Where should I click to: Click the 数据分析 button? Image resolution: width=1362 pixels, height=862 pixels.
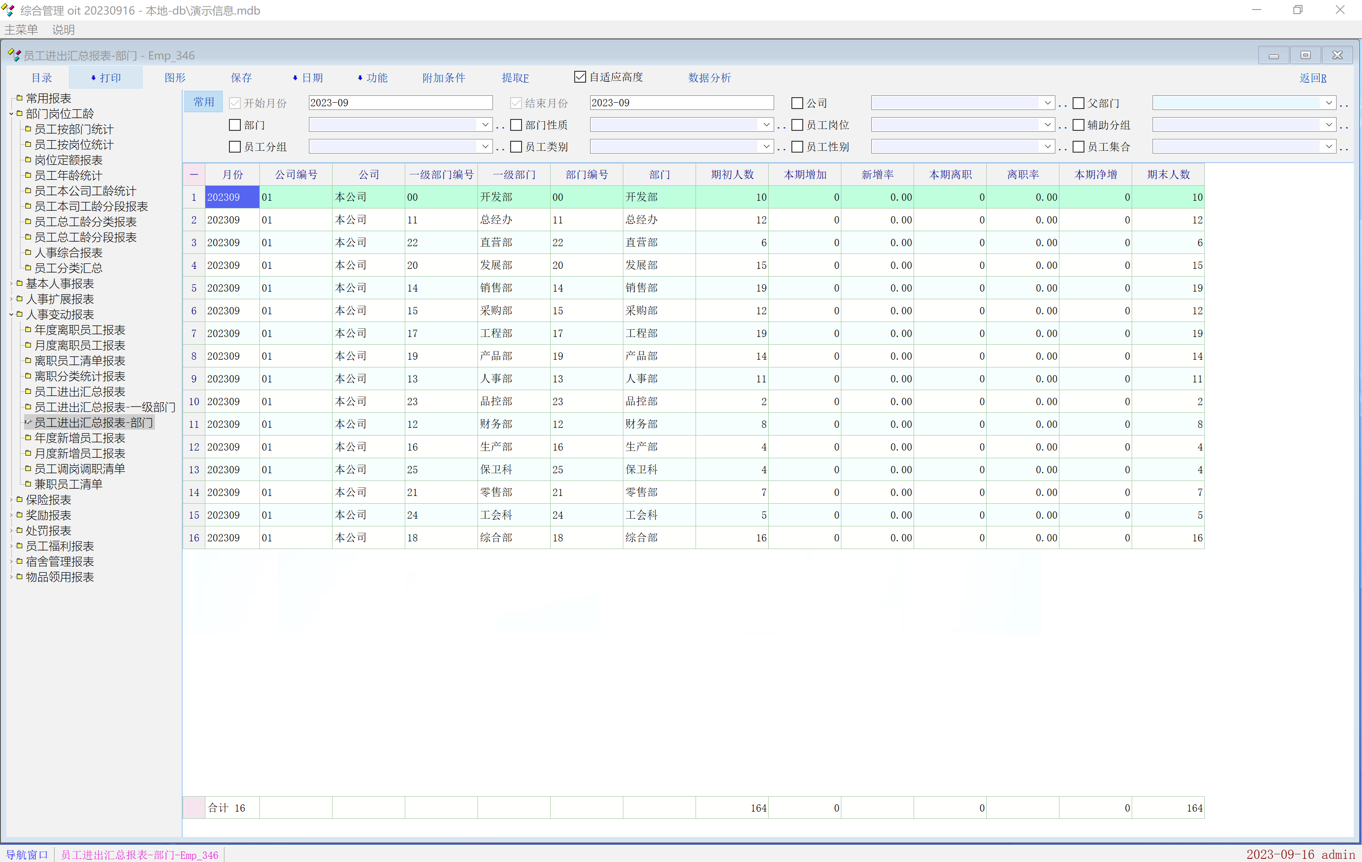click(709, 78)
